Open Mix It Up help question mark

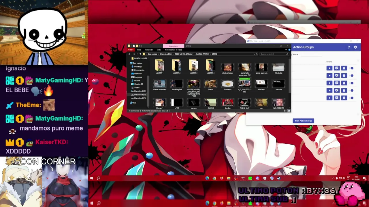(349, 47)
